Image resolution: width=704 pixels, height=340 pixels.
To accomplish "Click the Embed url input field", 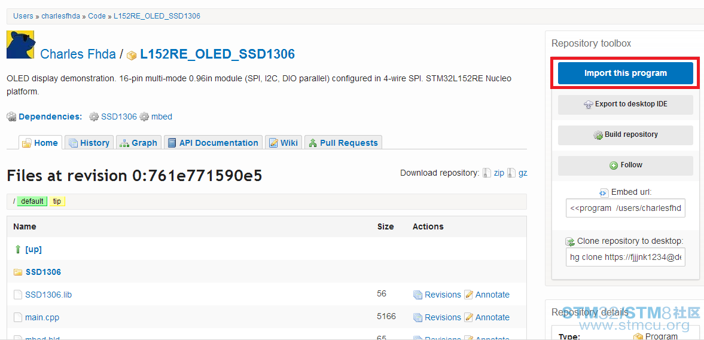I will 626,208.
